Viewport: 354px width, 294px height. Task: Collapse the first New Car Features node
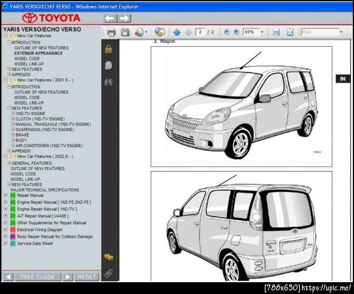click(x=6, y=35)
